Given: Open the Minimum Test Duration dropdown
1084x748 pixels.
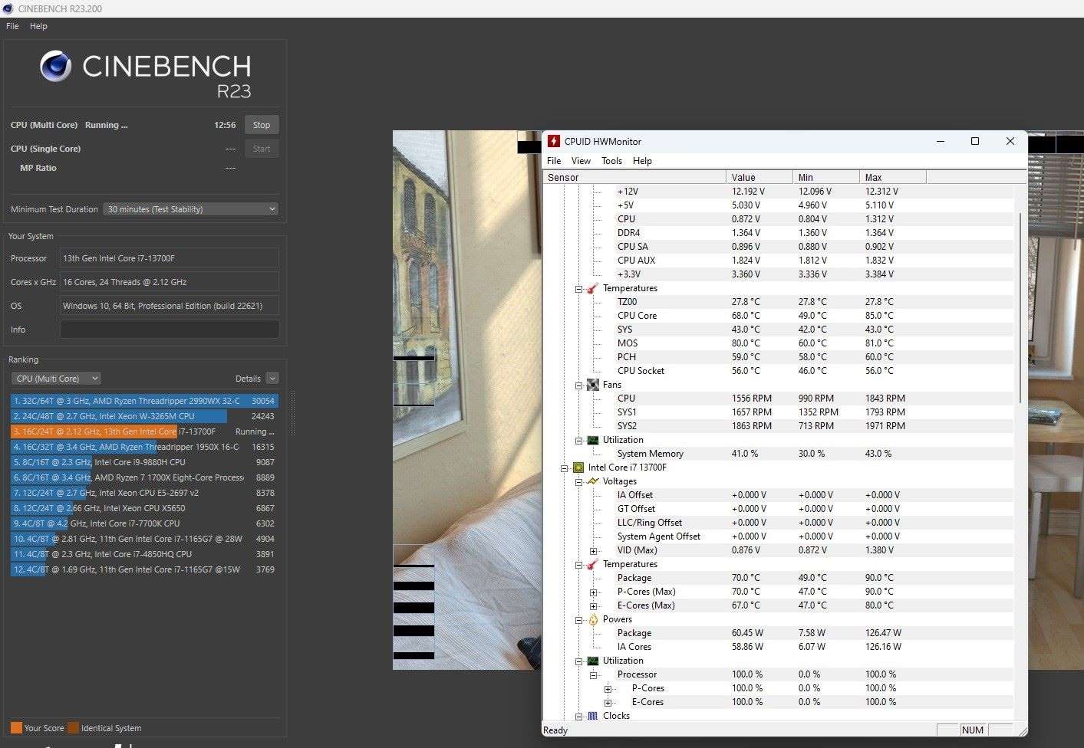Looking at the screenshot, I should click(x=191, y=209).
